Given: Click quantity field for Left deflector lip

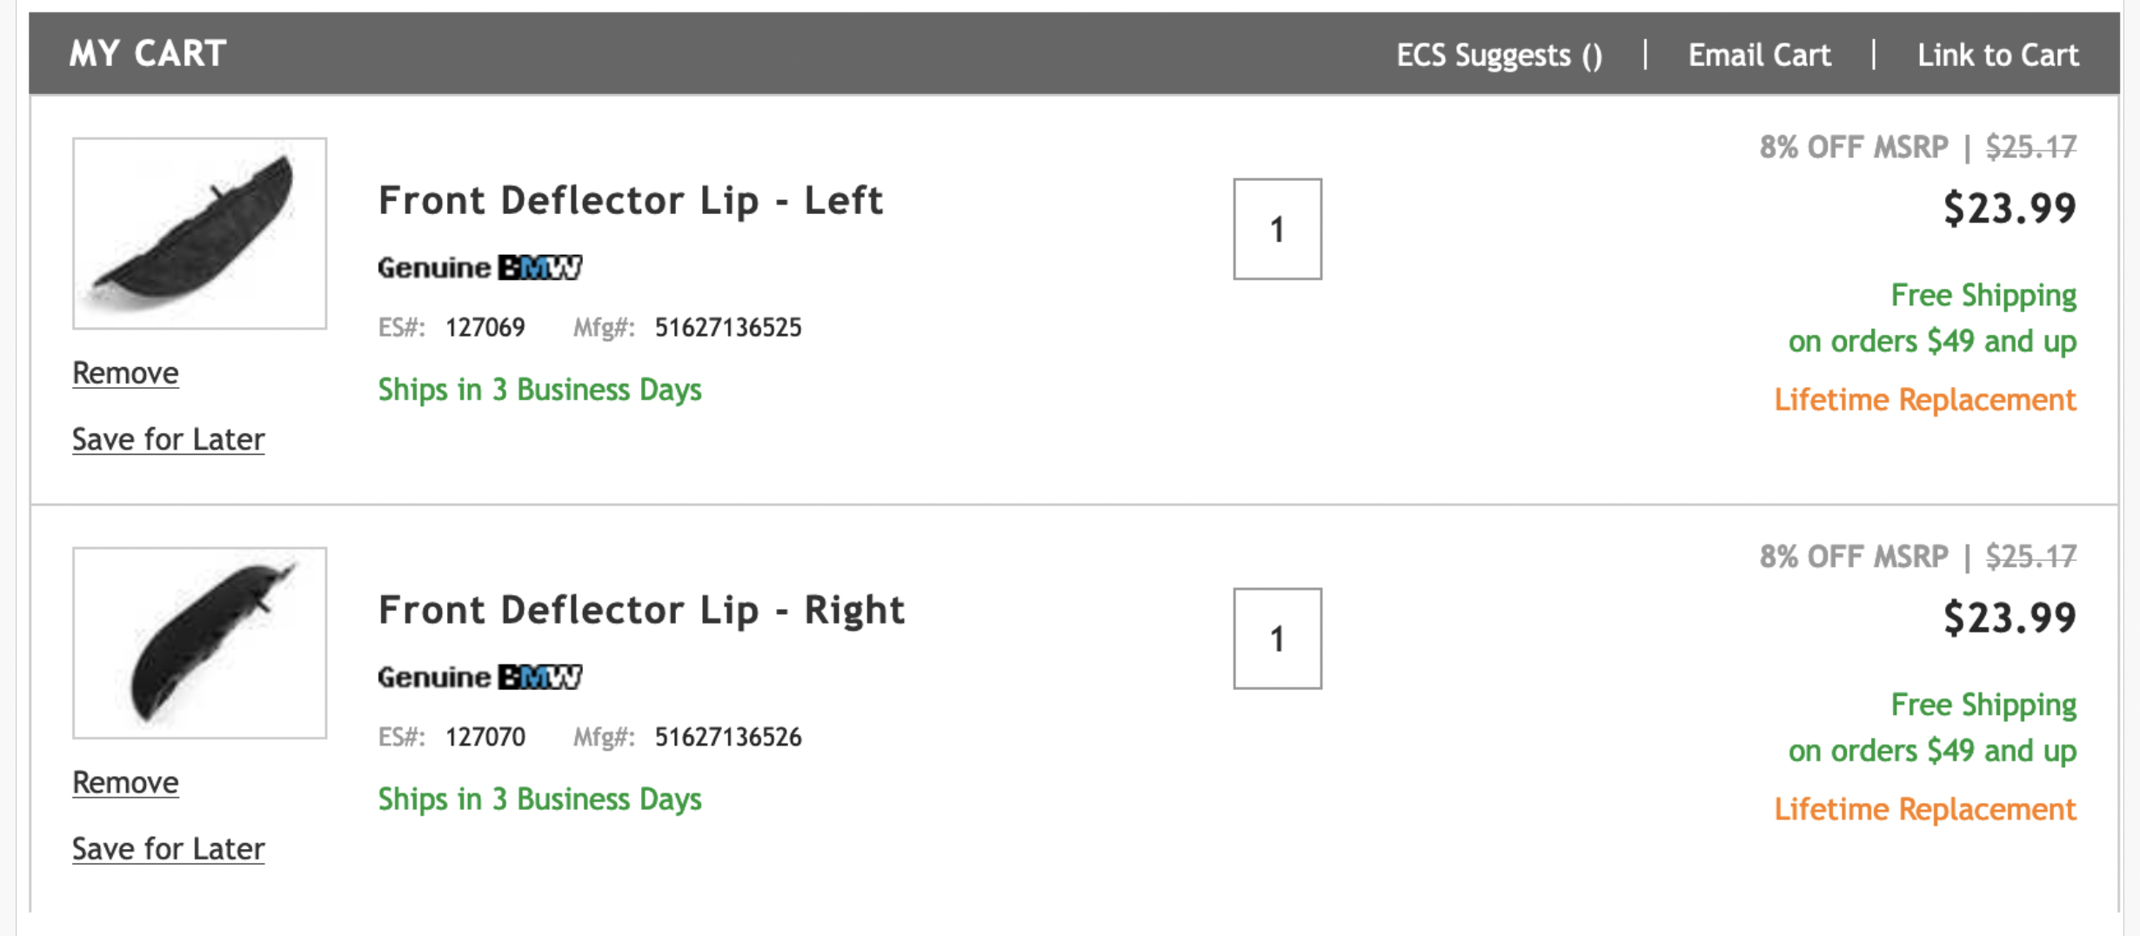Looking at the screenshot, I should (x=1277, y=230).
